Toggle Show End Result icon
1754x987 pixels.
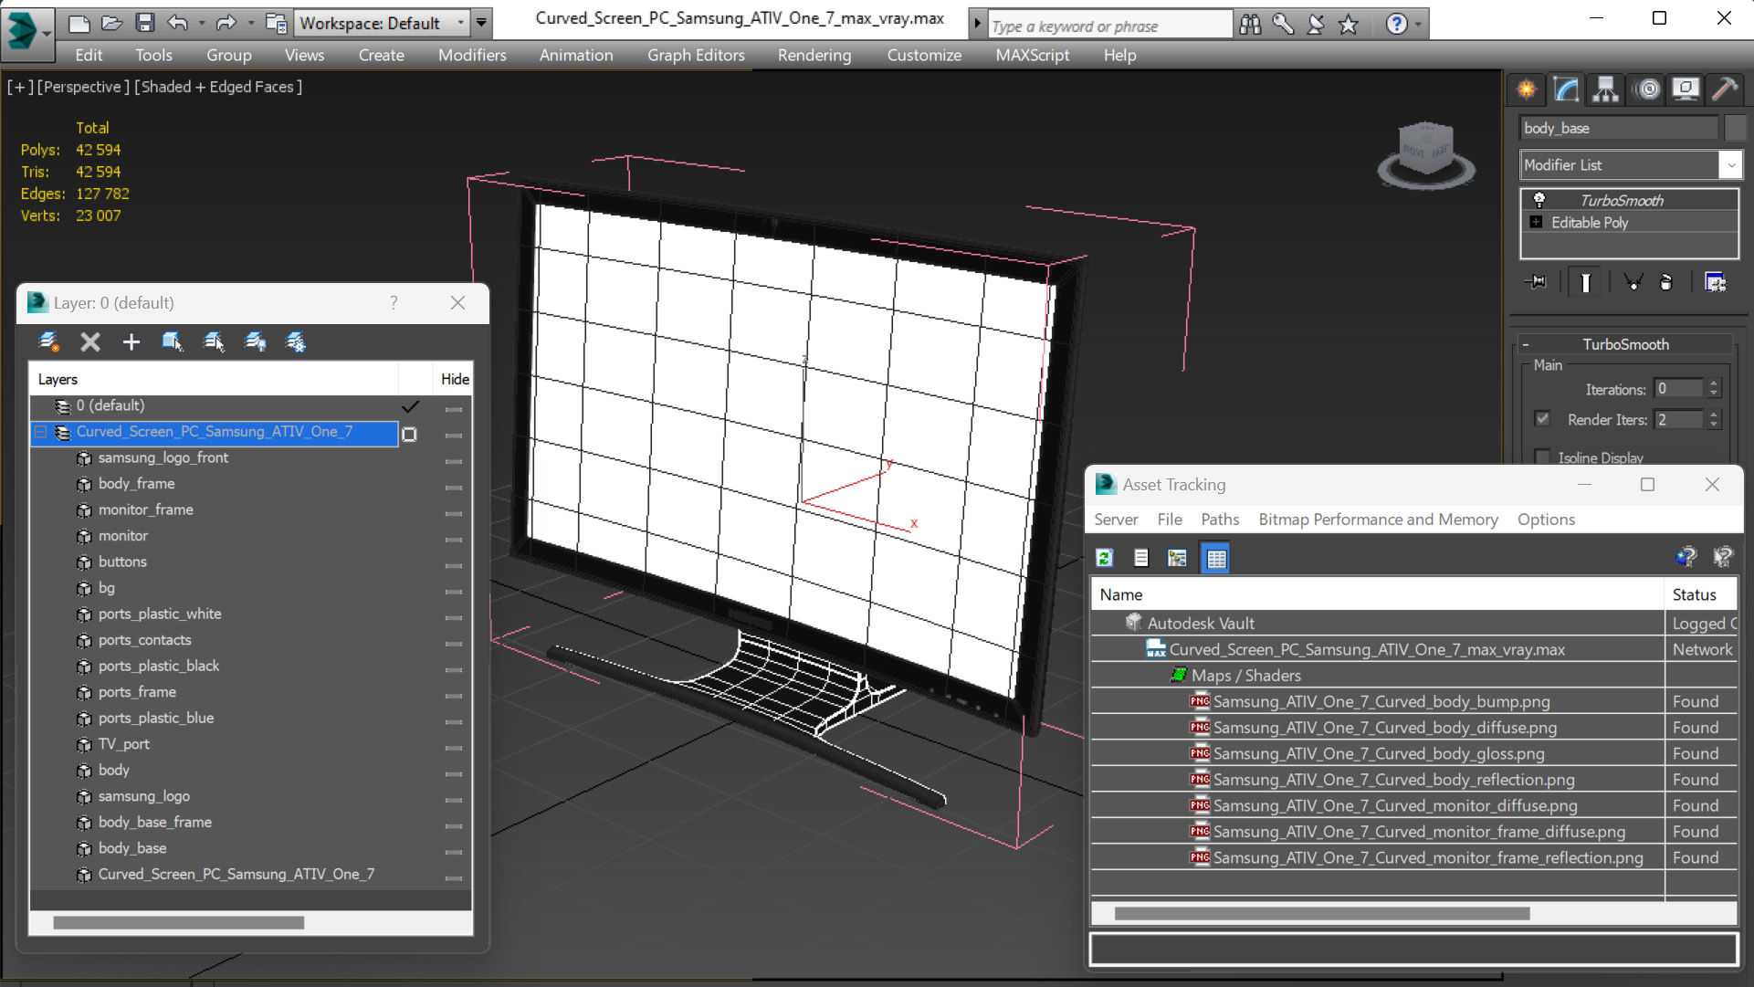click(1585, 282)
